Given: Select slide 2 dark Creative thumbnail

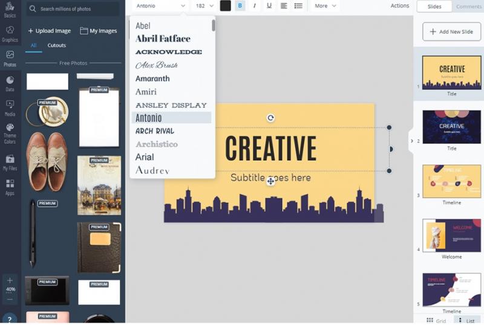Looking at the screenshot, I should coord(451,127).
